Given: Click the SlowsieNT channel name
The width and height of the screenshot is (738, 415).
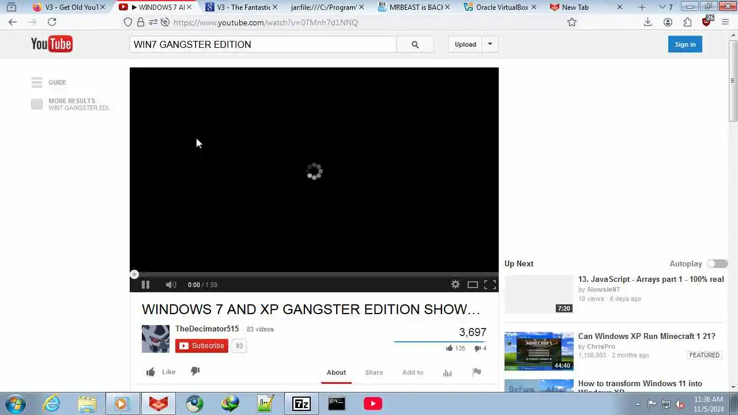Looking at the screenshot, I should pyautogui.click(x=604, y=289).
